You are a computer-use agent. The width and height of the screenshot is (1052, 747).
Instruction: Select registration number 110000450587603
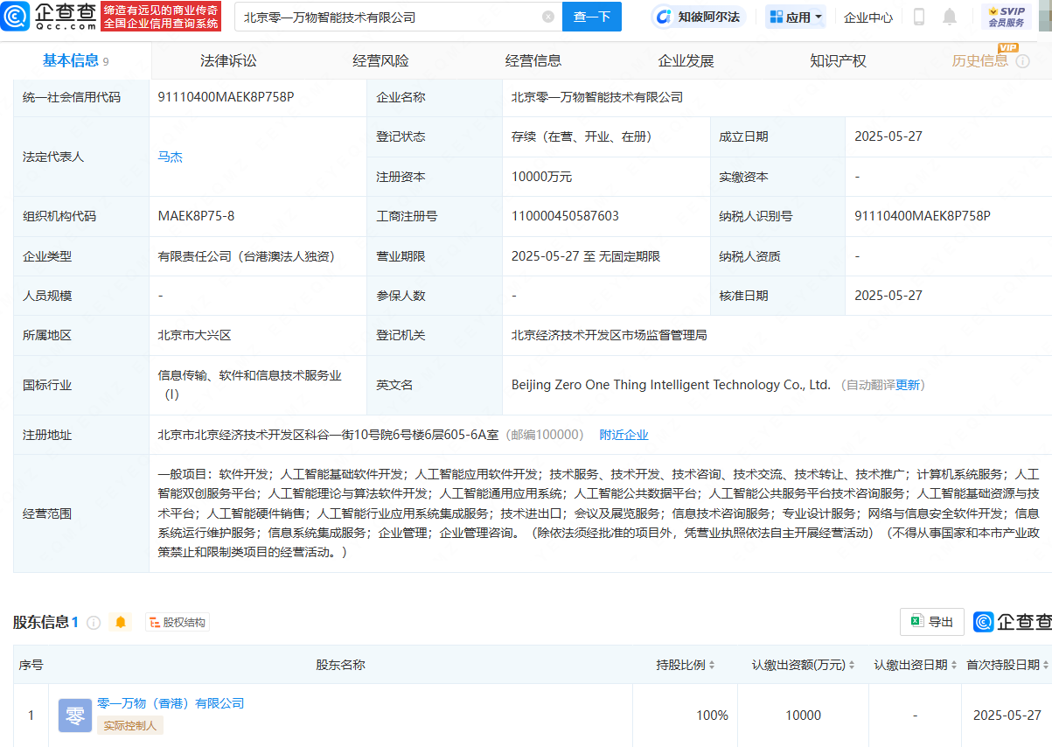(x=565, y=216)
